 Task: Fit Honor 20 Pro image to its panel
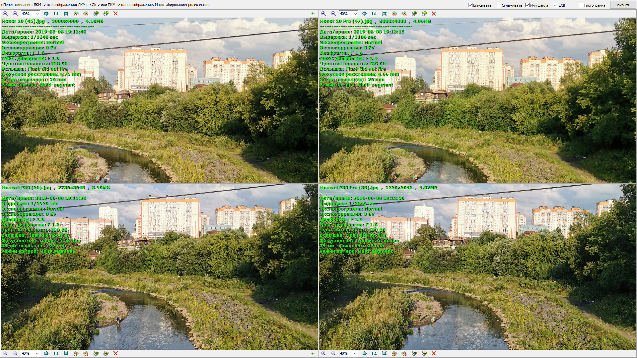[384, 14]
